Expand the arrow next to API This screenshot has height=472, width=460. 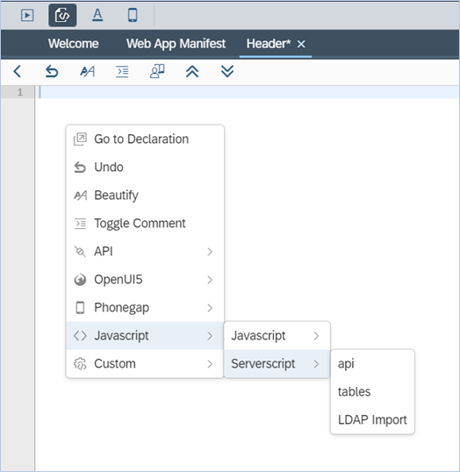210,252
